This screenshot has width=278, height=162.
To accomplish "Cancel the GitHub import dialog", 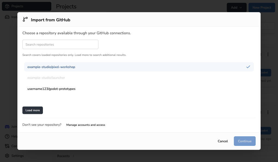I will click(223, 141).
